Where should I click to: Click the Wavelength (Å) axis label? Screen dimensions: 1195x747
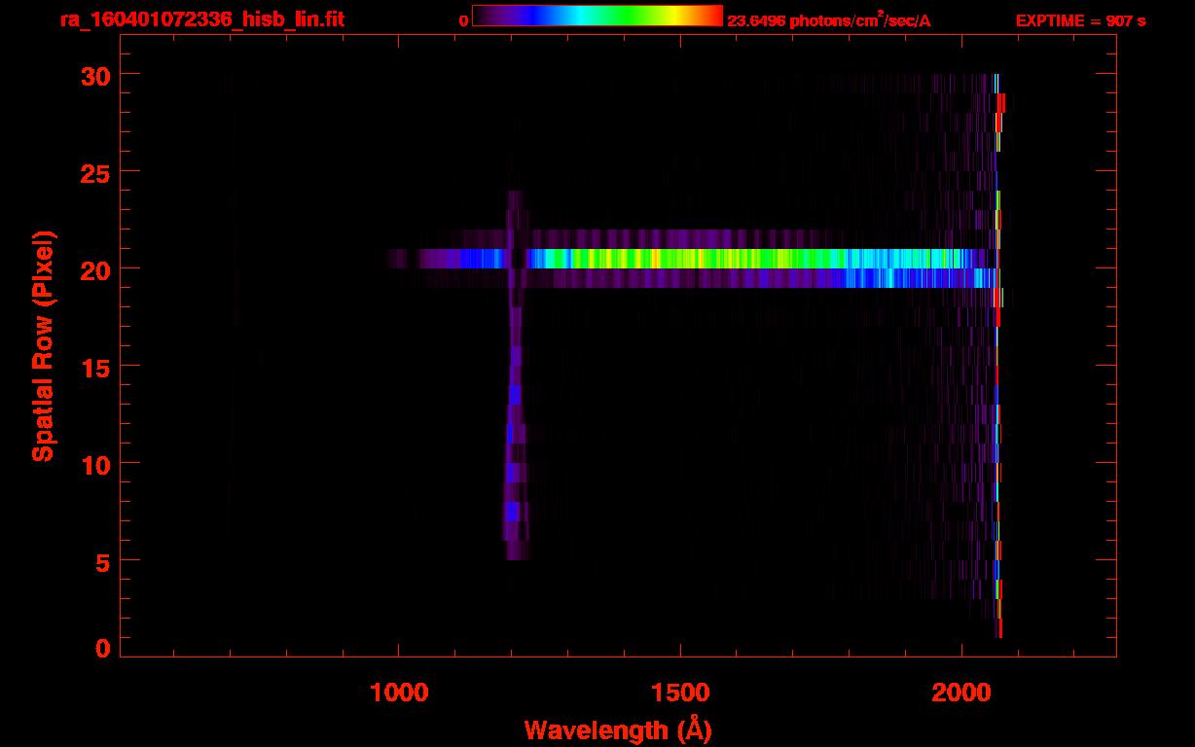click(618, 729)
